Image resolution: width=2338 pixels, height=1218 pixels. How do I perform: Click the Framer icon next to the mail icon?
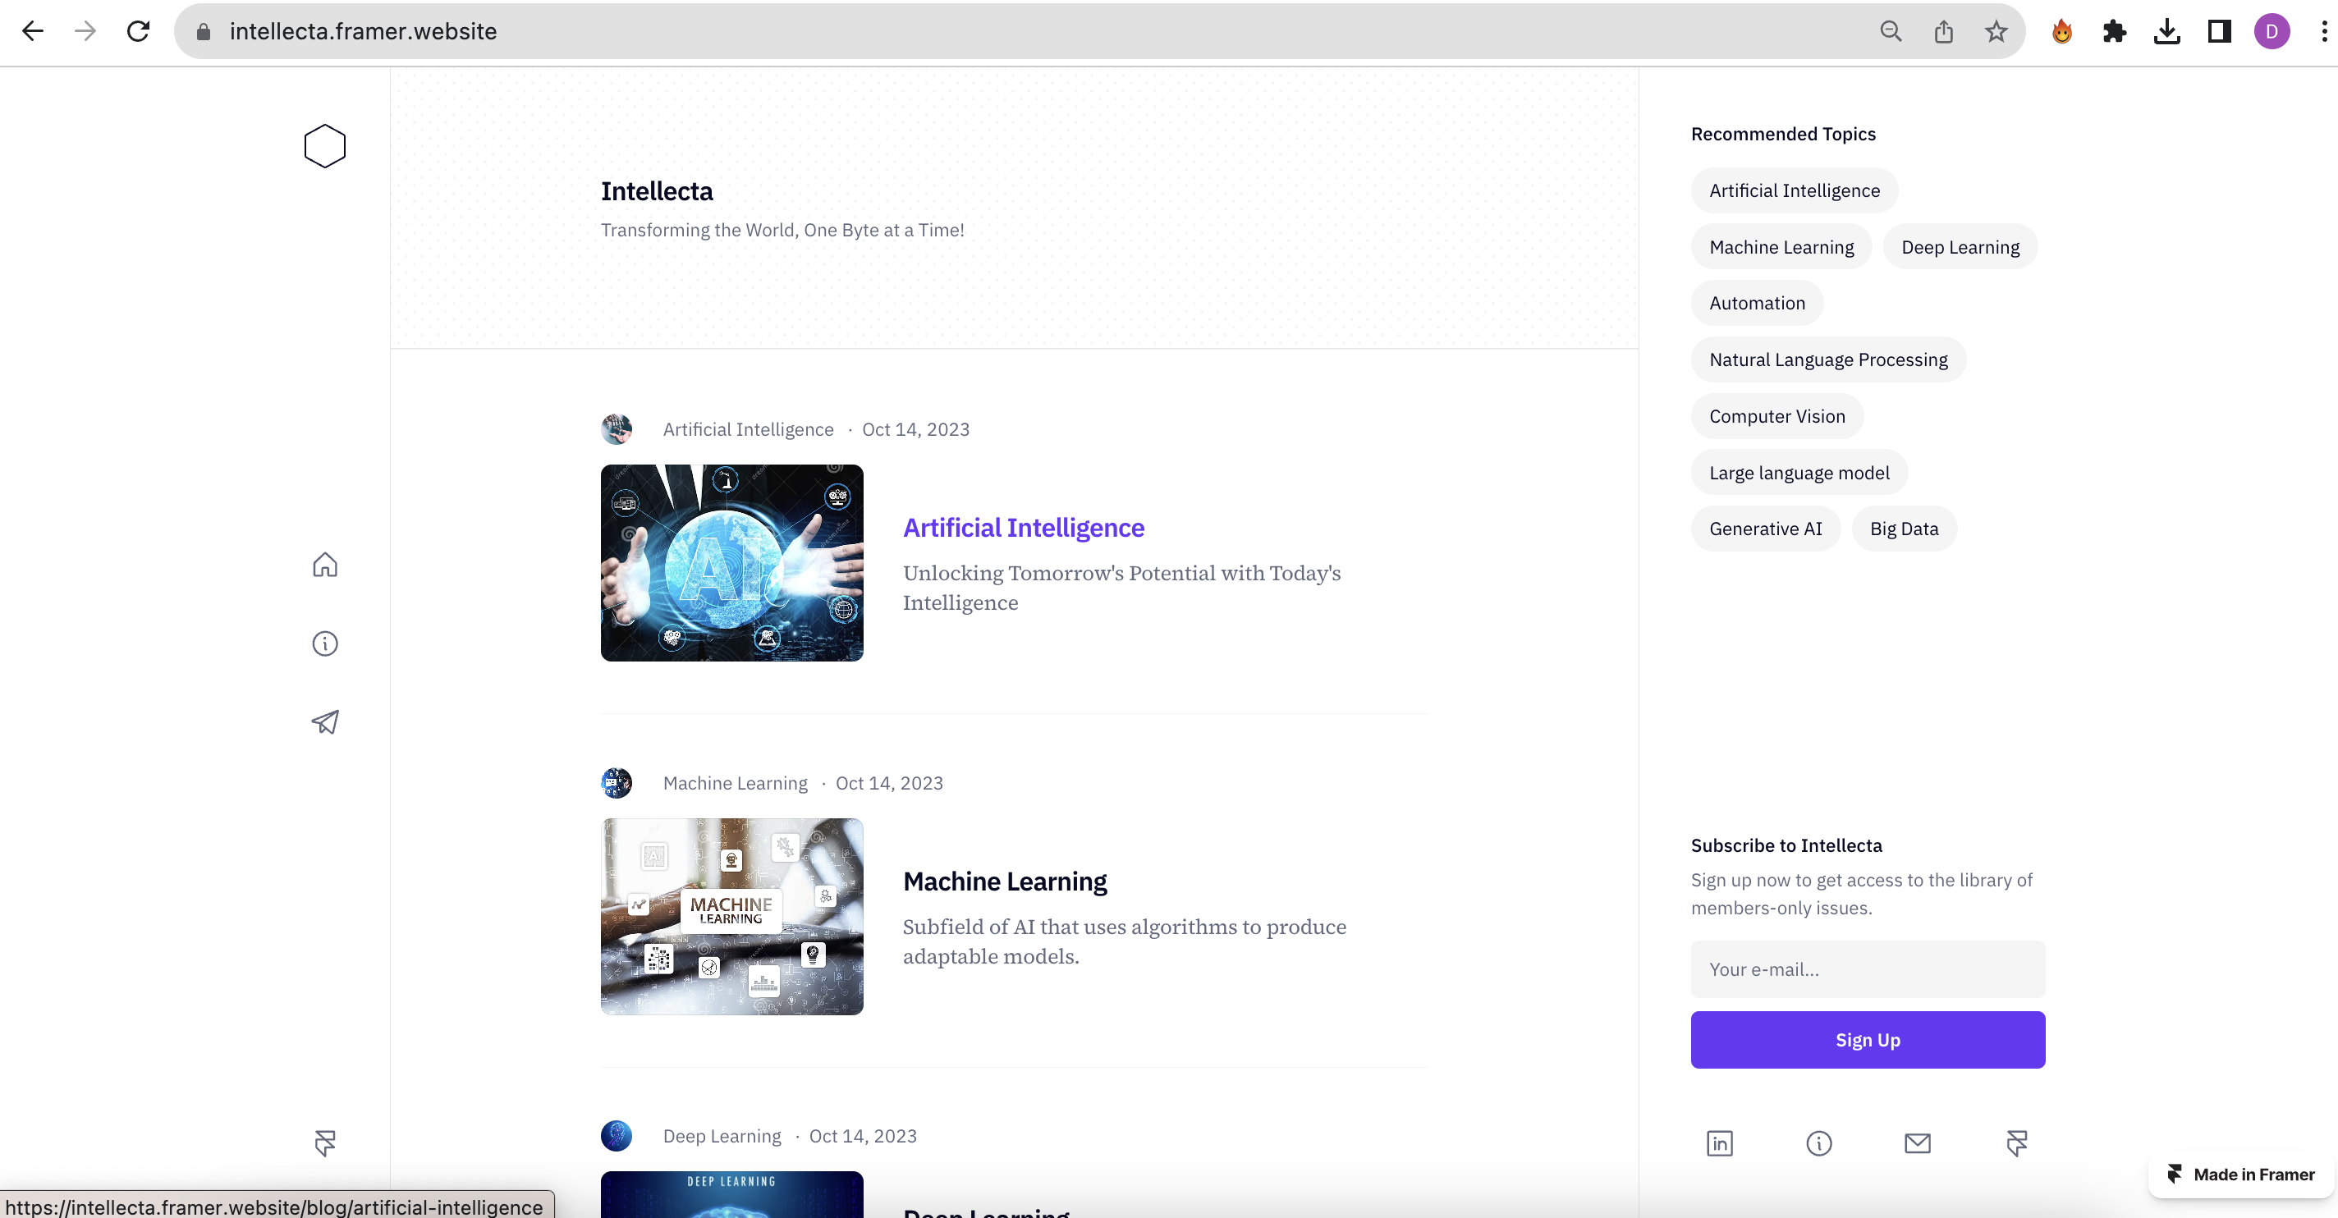tap(2017, 1142)
